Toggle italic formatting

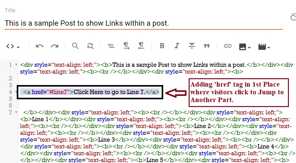pyautogui.click(x=177, y=46)
